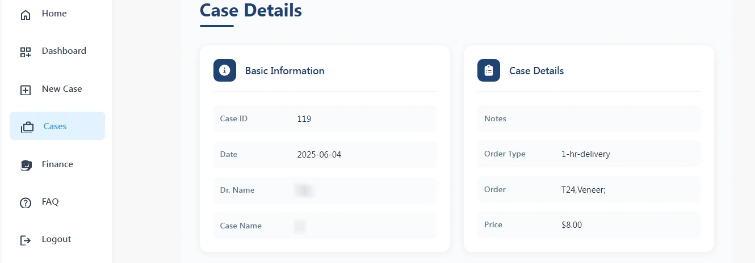This screenshot has width=755, height=263.
Task: Click the Dashboard grid icon
Action: [x=26, y=52]
